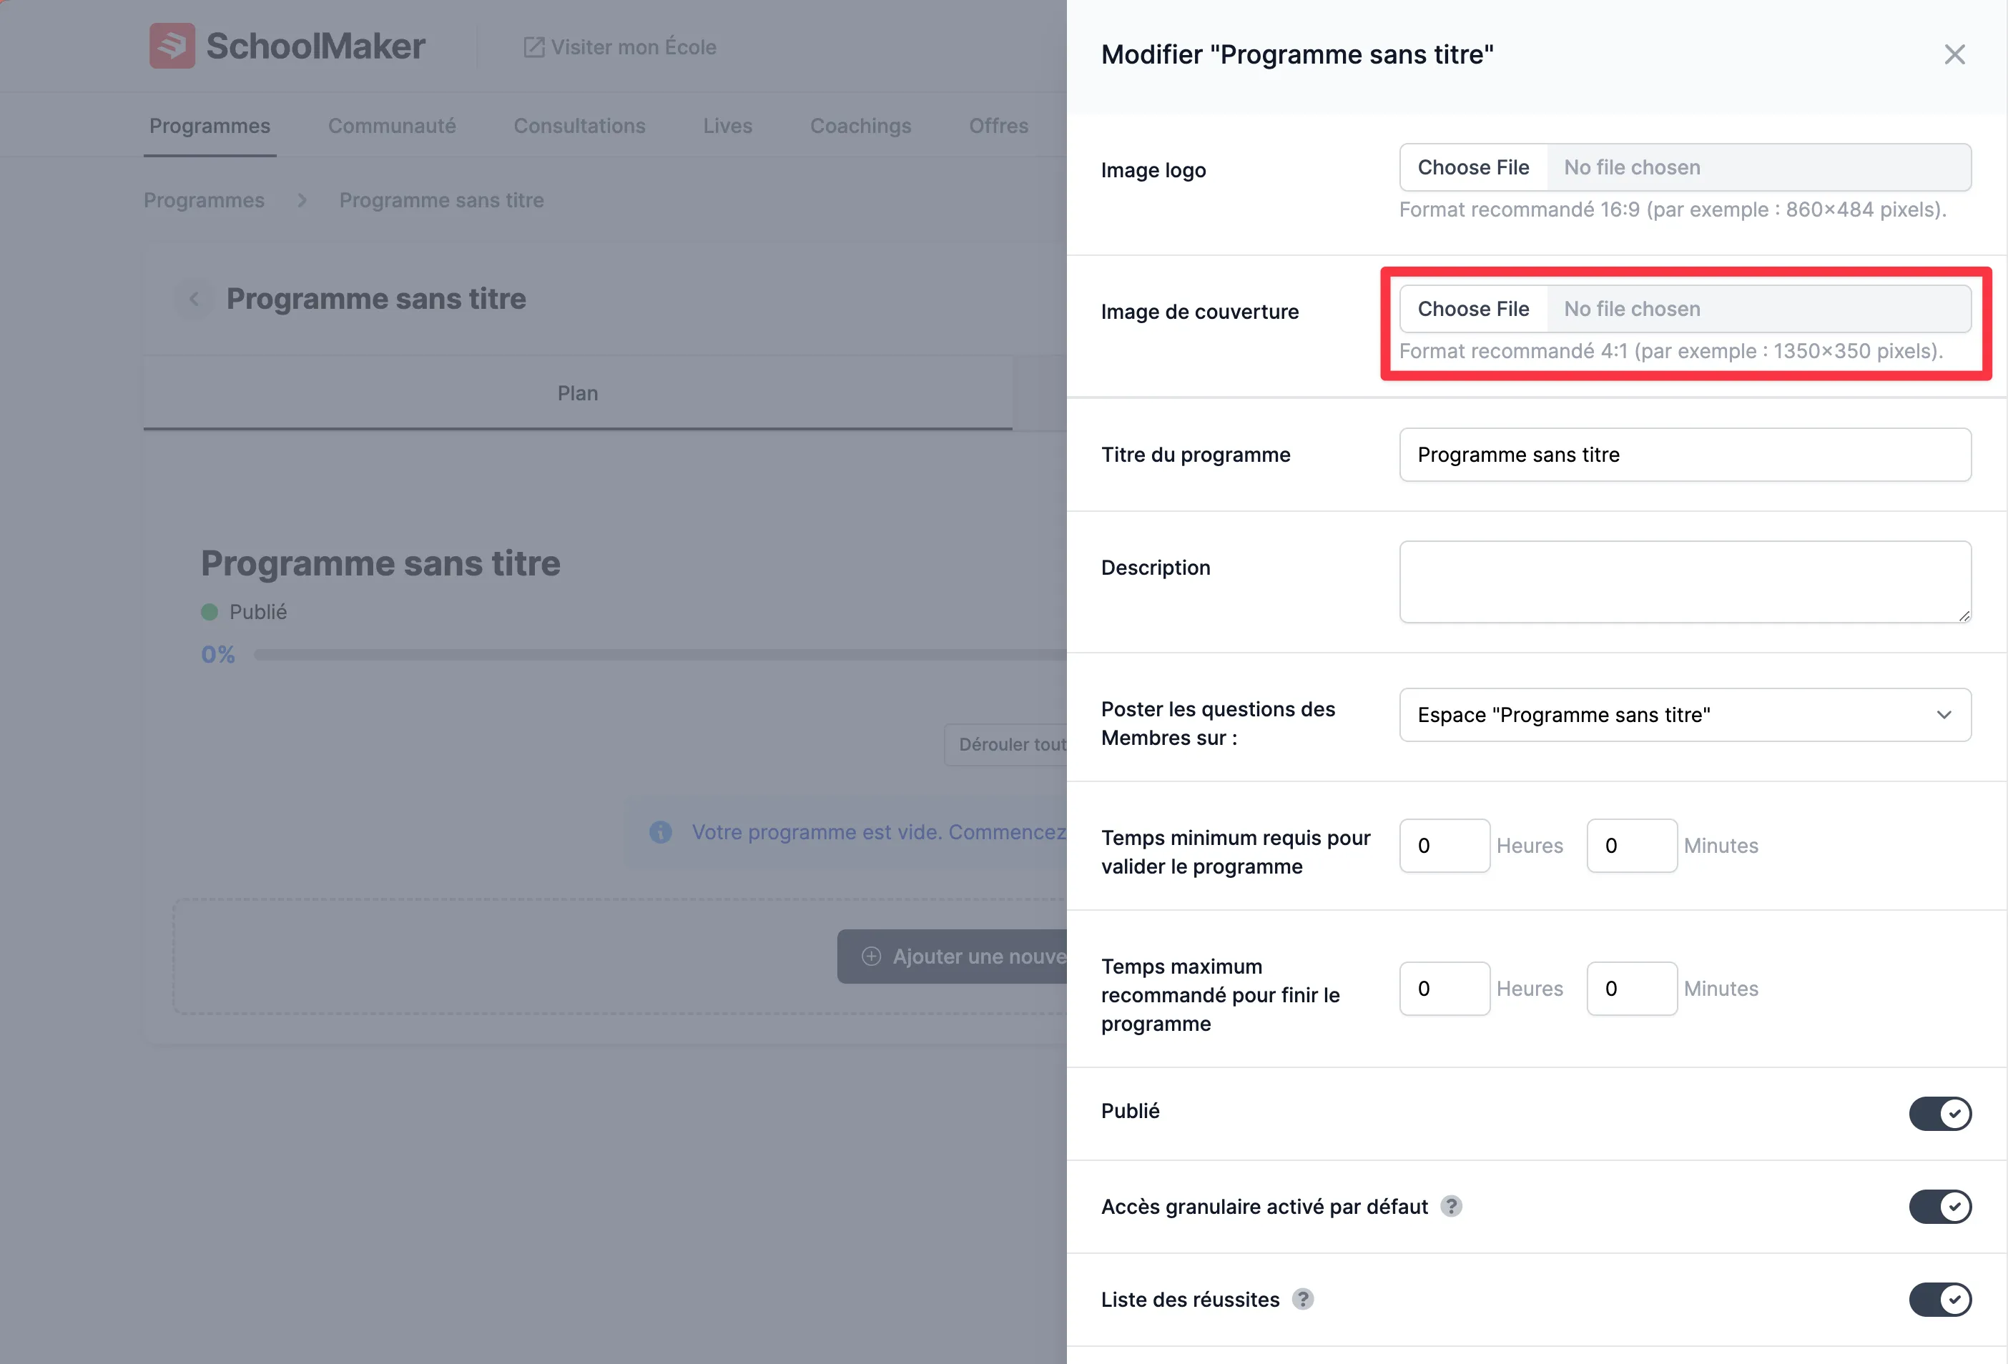Click the minimum time Heures field
The image size is (2008, 1364).
point(1445,846)
